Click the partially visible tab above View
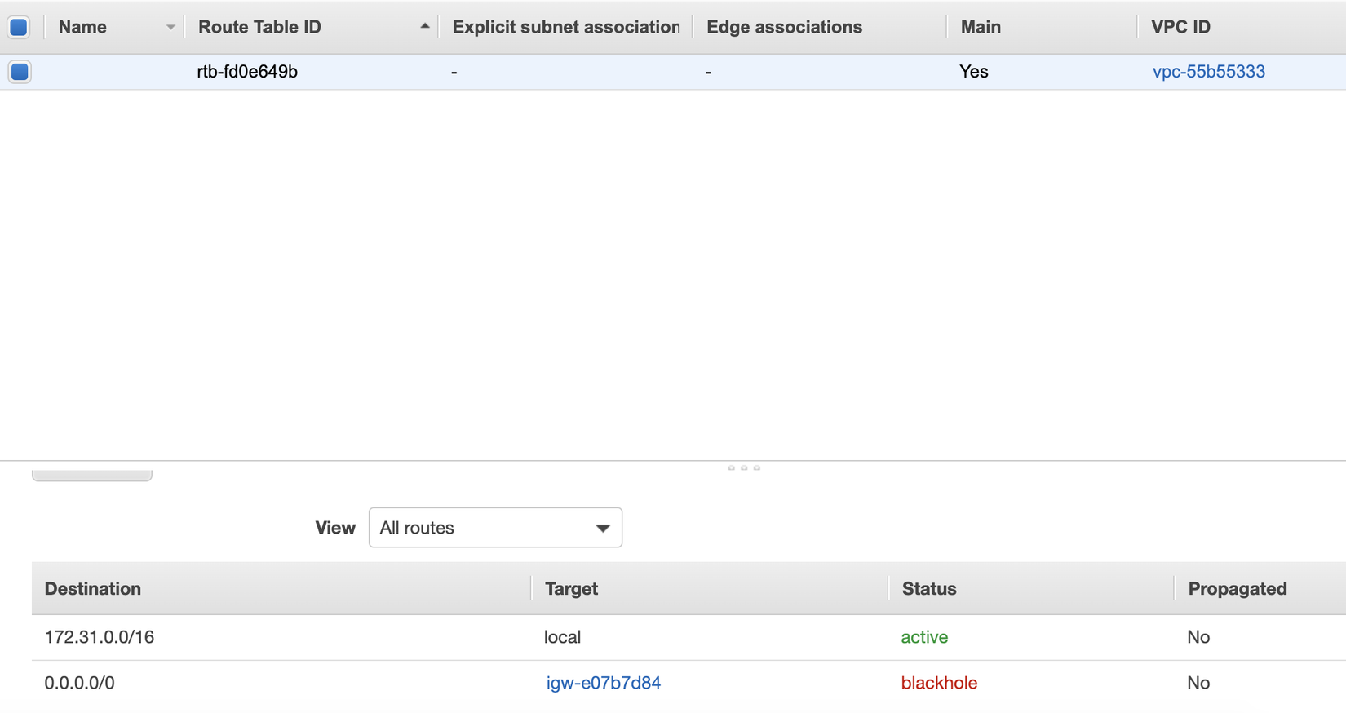Screen dimensions: 1346x713 tap(92, 475)
